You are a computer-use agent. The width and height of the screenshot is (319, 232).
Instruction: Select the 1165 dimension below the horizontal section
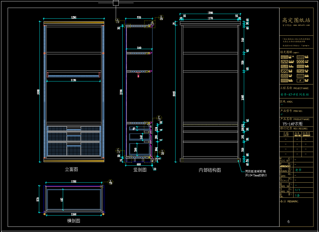[x=74, y=214]
